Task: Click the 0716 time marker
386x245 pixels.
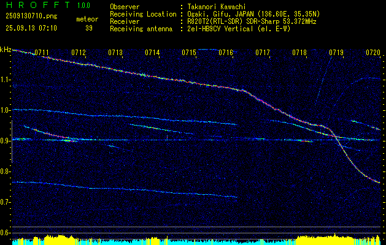Action: click(226, 52)
